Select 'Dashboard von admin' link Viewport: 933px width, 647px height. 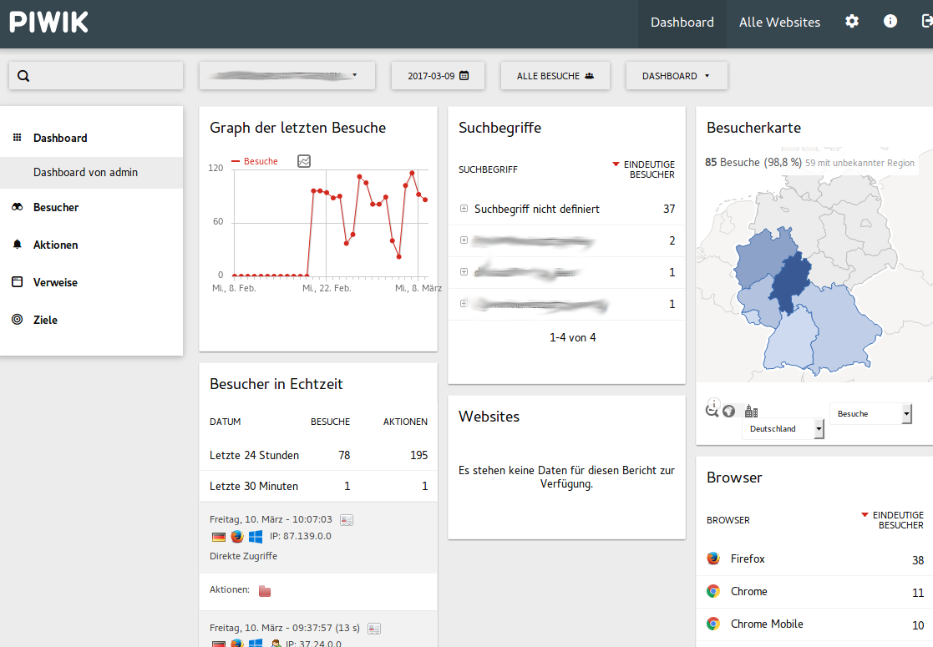(x=85, y=172)
